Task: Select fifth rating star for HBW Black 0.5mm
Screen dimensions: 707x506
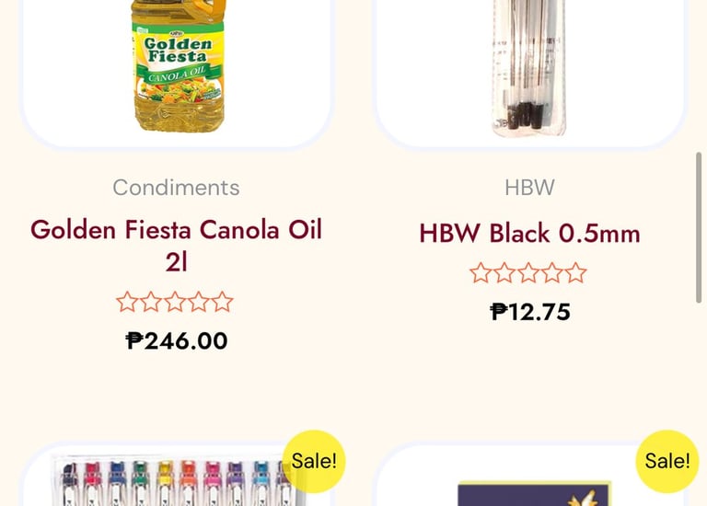Action: (x=576, y=272)
